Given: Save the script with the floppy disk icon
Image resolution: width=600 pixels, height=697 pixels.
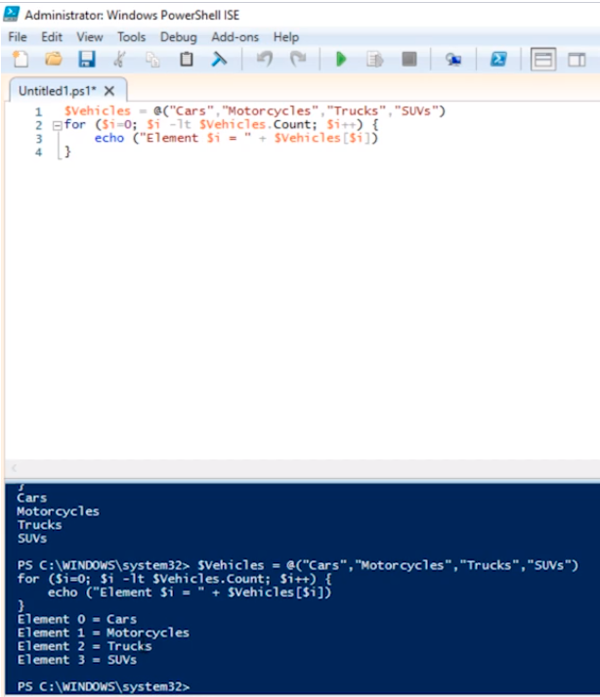Looking at the screenshot, I should pyautogui.click(x=86, y=60).
